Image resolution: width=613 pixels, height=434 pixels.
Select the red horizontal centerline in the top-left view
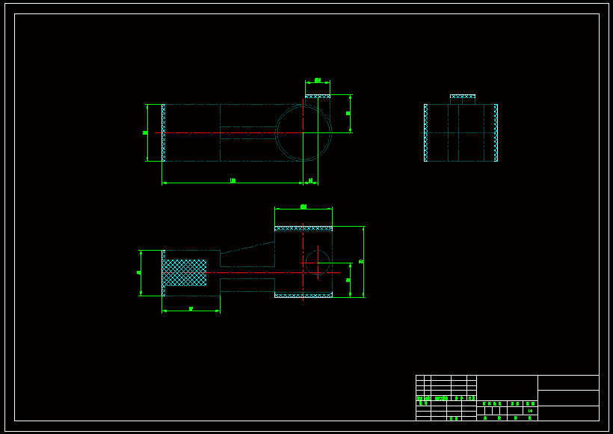tap(229, 133)
